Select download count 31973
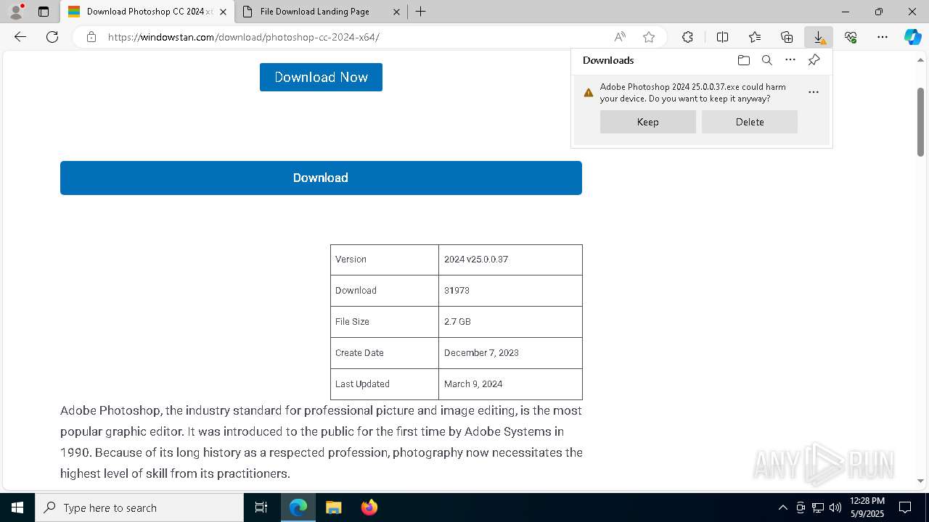929x522 pixels. [457, 290]
